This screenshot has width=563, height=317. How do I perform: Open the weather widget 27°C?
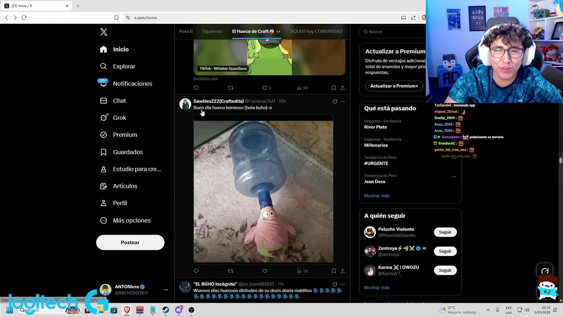click(x=457, y=310)
